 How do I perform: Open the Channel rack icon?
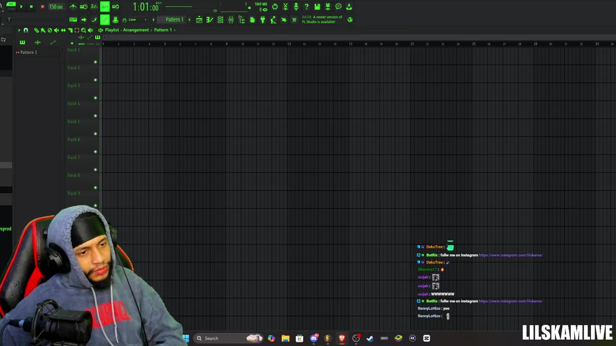click(x=220, y=20)
